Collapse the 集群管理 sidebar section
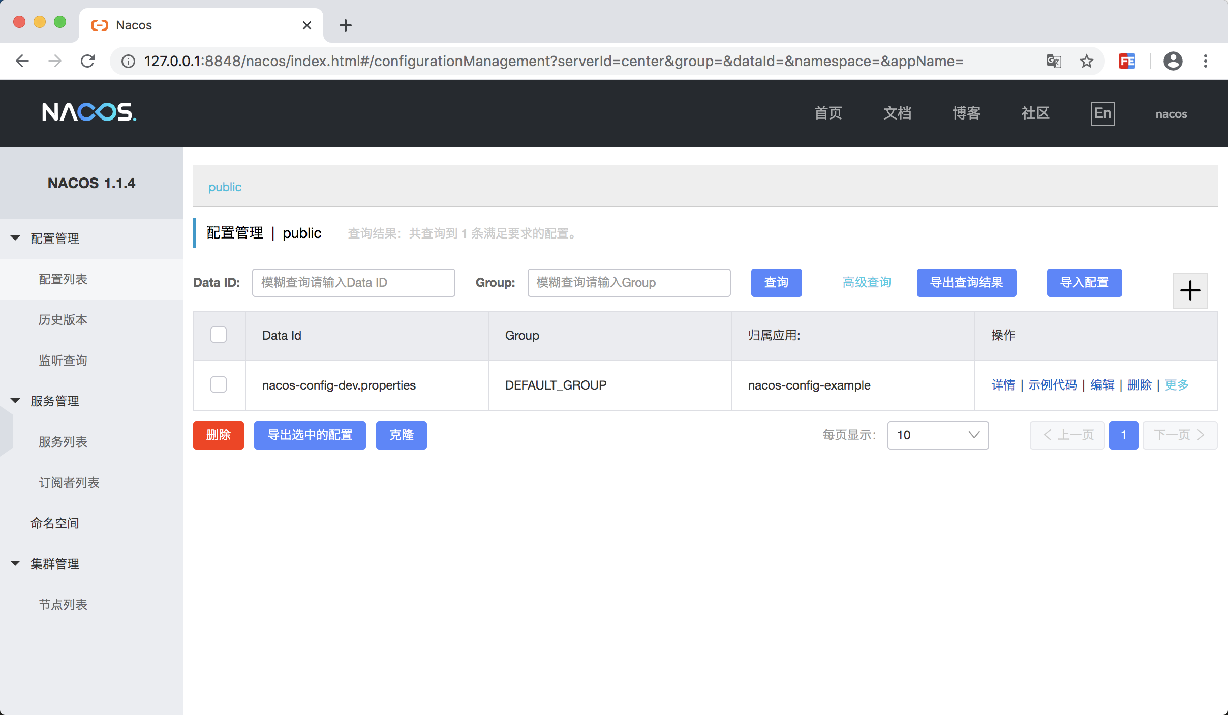Image resolution: width=1228 pixels, height=715 pixels. [15, 563]
